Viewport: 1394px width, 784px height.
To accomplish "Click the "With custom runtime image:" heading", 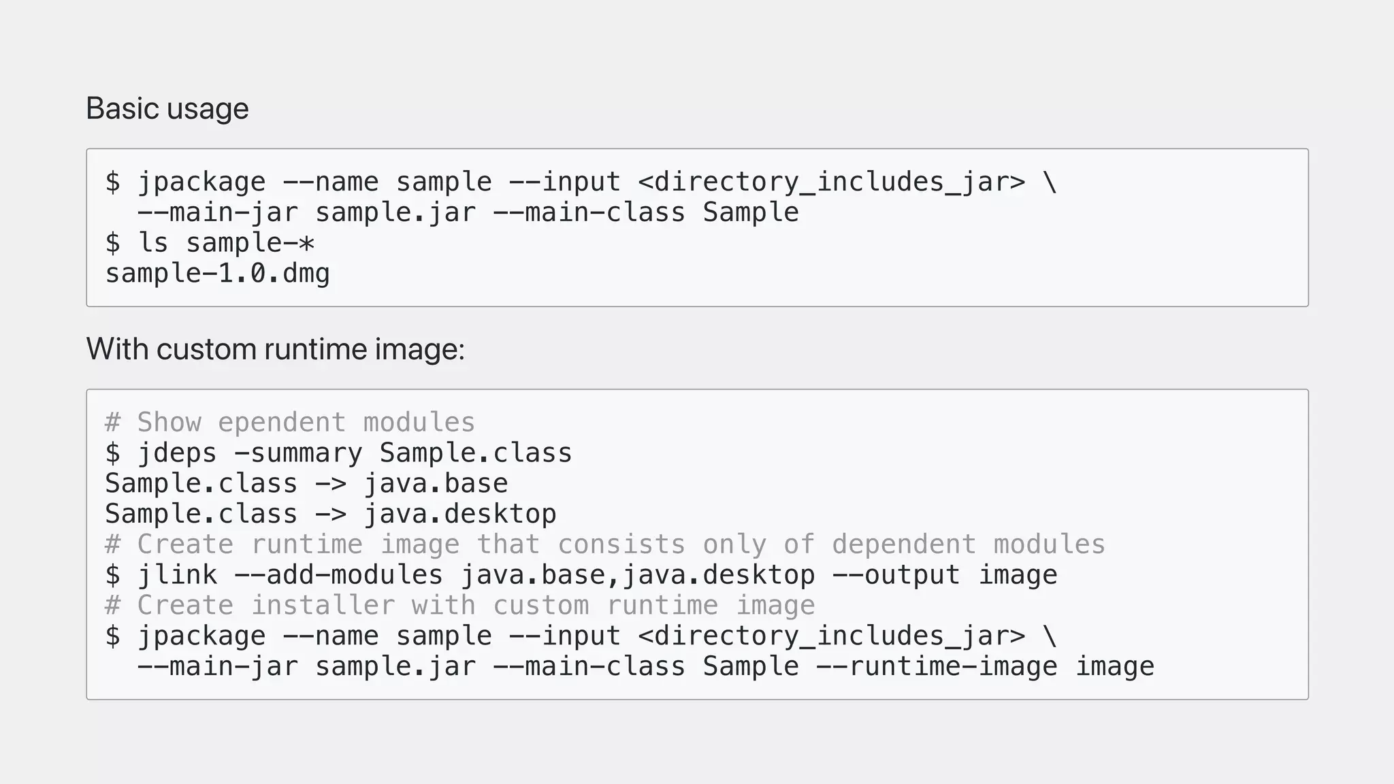I will point(275,349).
